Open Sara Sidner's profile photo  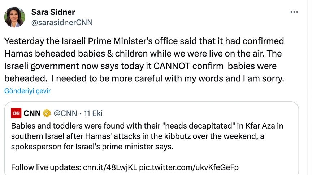(15, 17)
